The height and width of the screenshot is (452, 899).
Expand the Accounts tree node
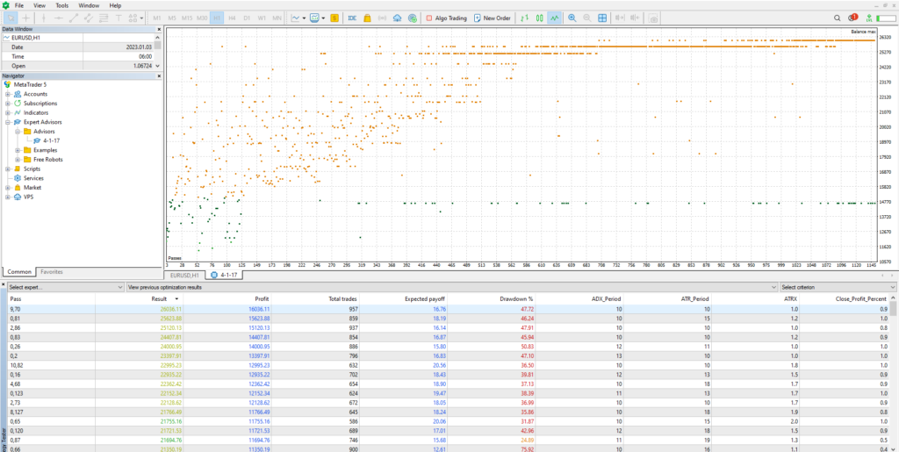point(7,94)
